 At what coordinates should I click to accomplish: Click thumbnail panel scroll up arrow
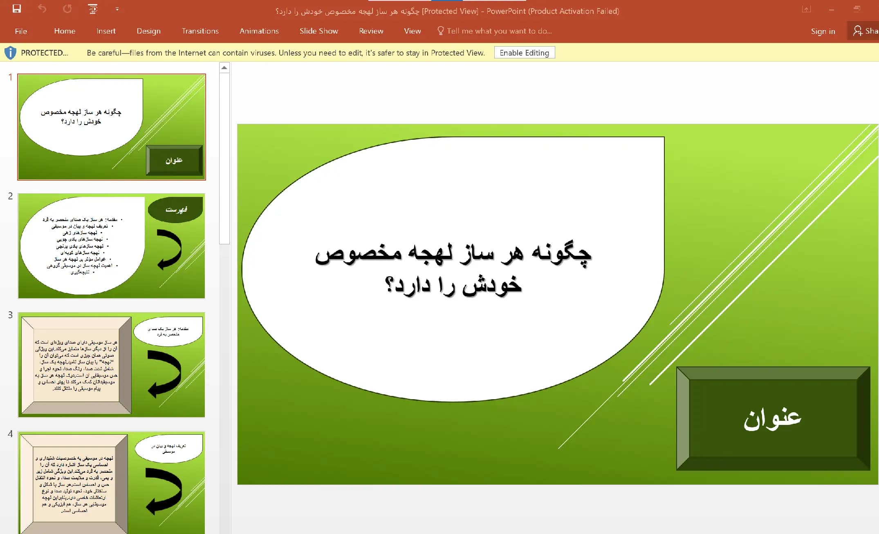[224, 68]
